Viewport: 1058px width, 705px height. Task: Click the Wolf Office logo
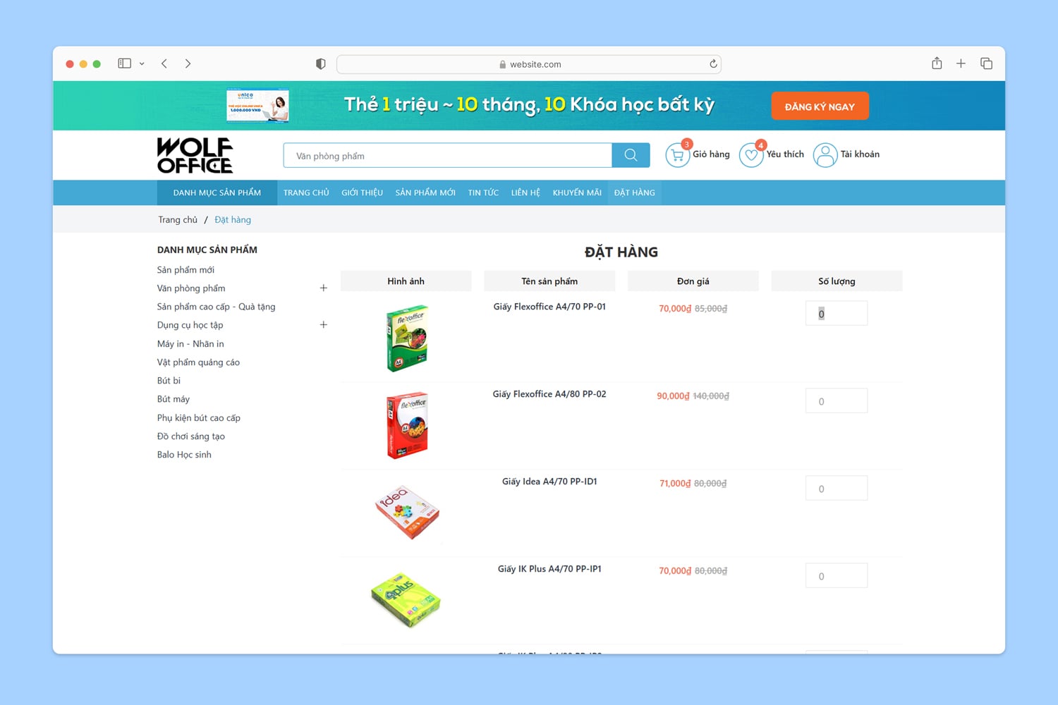point(195,155)
